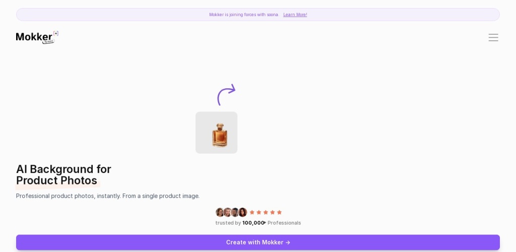This screenshot has height=252, width=516.
Task: Click the third reviewer avatar
Action: click(x=235, y=212)
